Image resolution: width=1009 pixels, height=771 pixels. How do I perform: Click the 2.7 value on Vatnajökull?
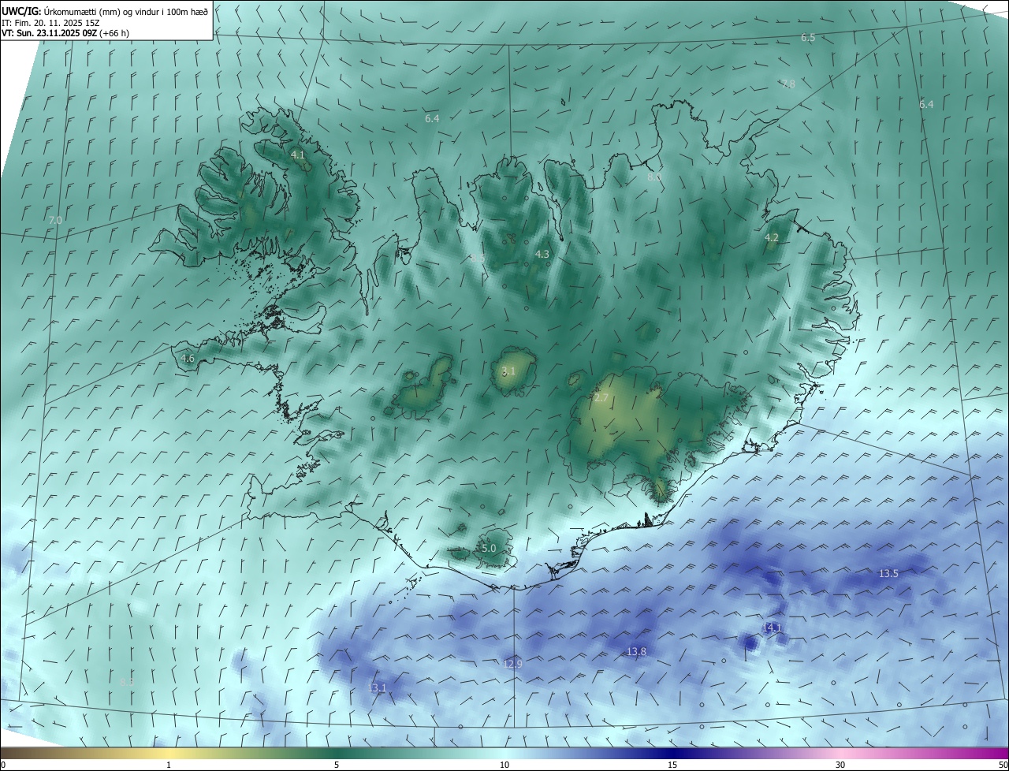tap(601, 398)
